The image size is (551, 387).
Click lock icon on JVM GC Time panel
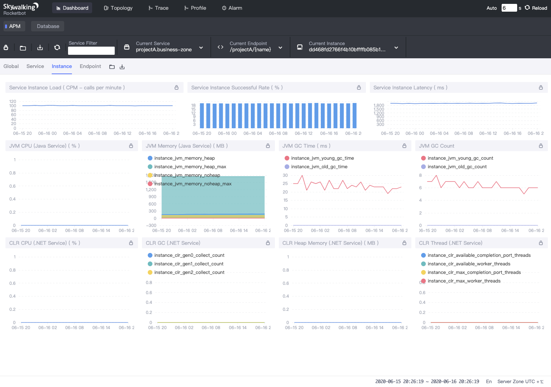(x=404, y=146)
